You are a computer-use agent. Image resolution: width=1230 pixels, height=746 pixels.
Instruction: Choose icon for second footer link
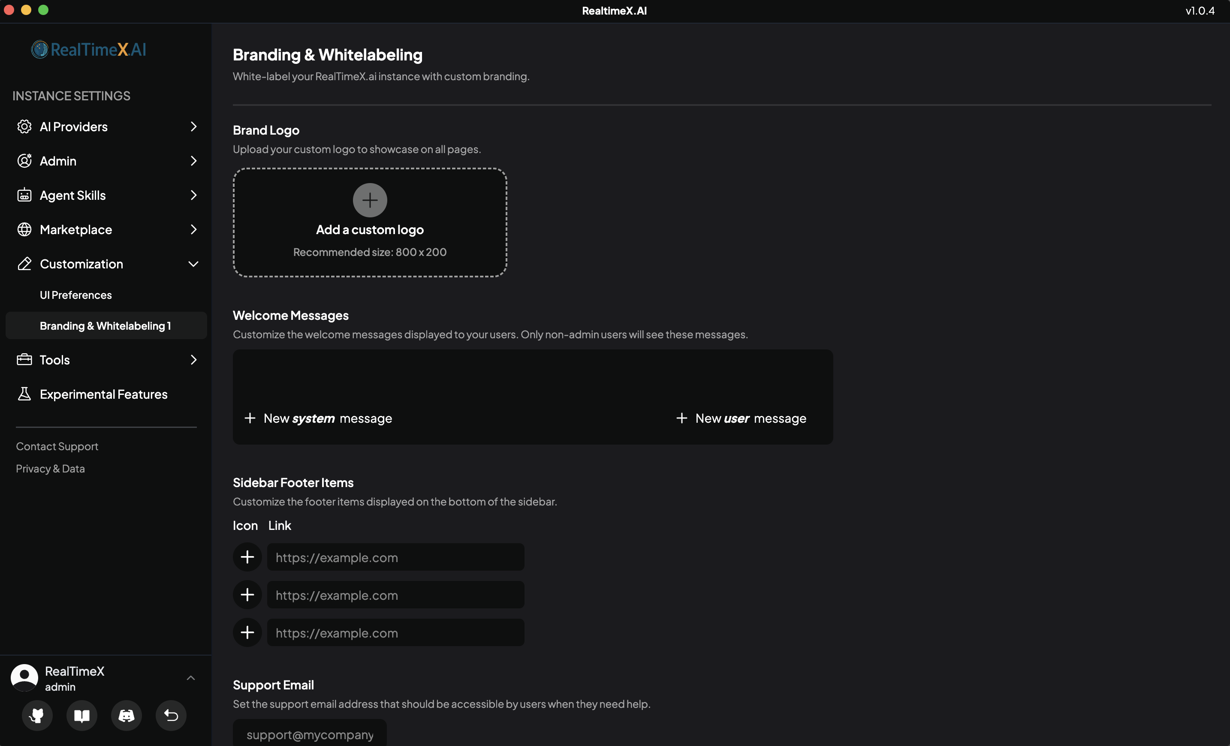(247, 594)
